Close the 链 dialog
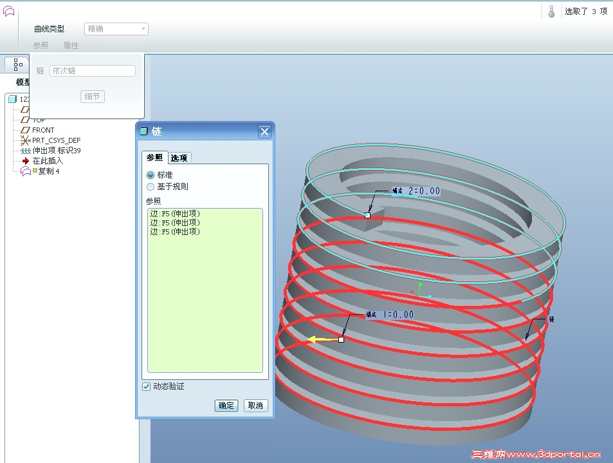The width and height of the screenshot is (613, 463). point(264,131)
